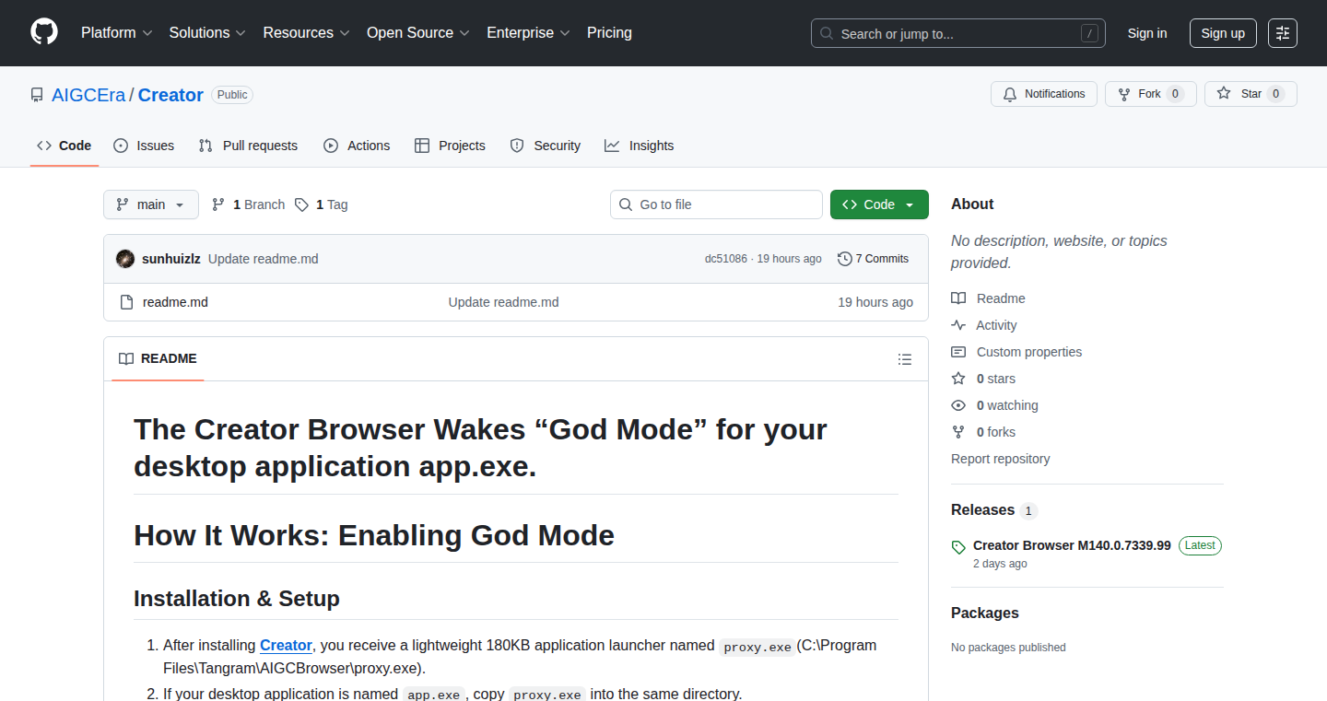Star the Creator repository
1327x701 pixels.
1251,94
